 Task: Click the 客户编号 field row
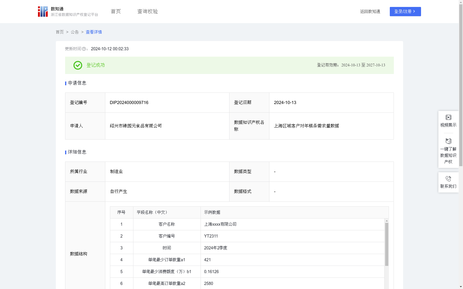(247, 236)
